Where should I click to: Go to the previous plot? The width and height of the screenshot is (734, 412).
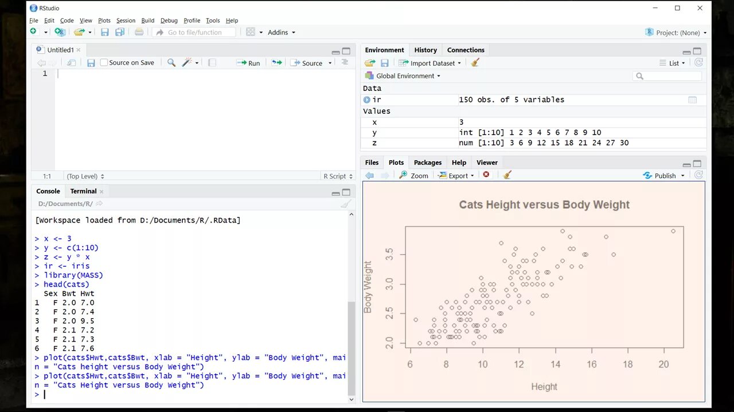coord(370,176)
